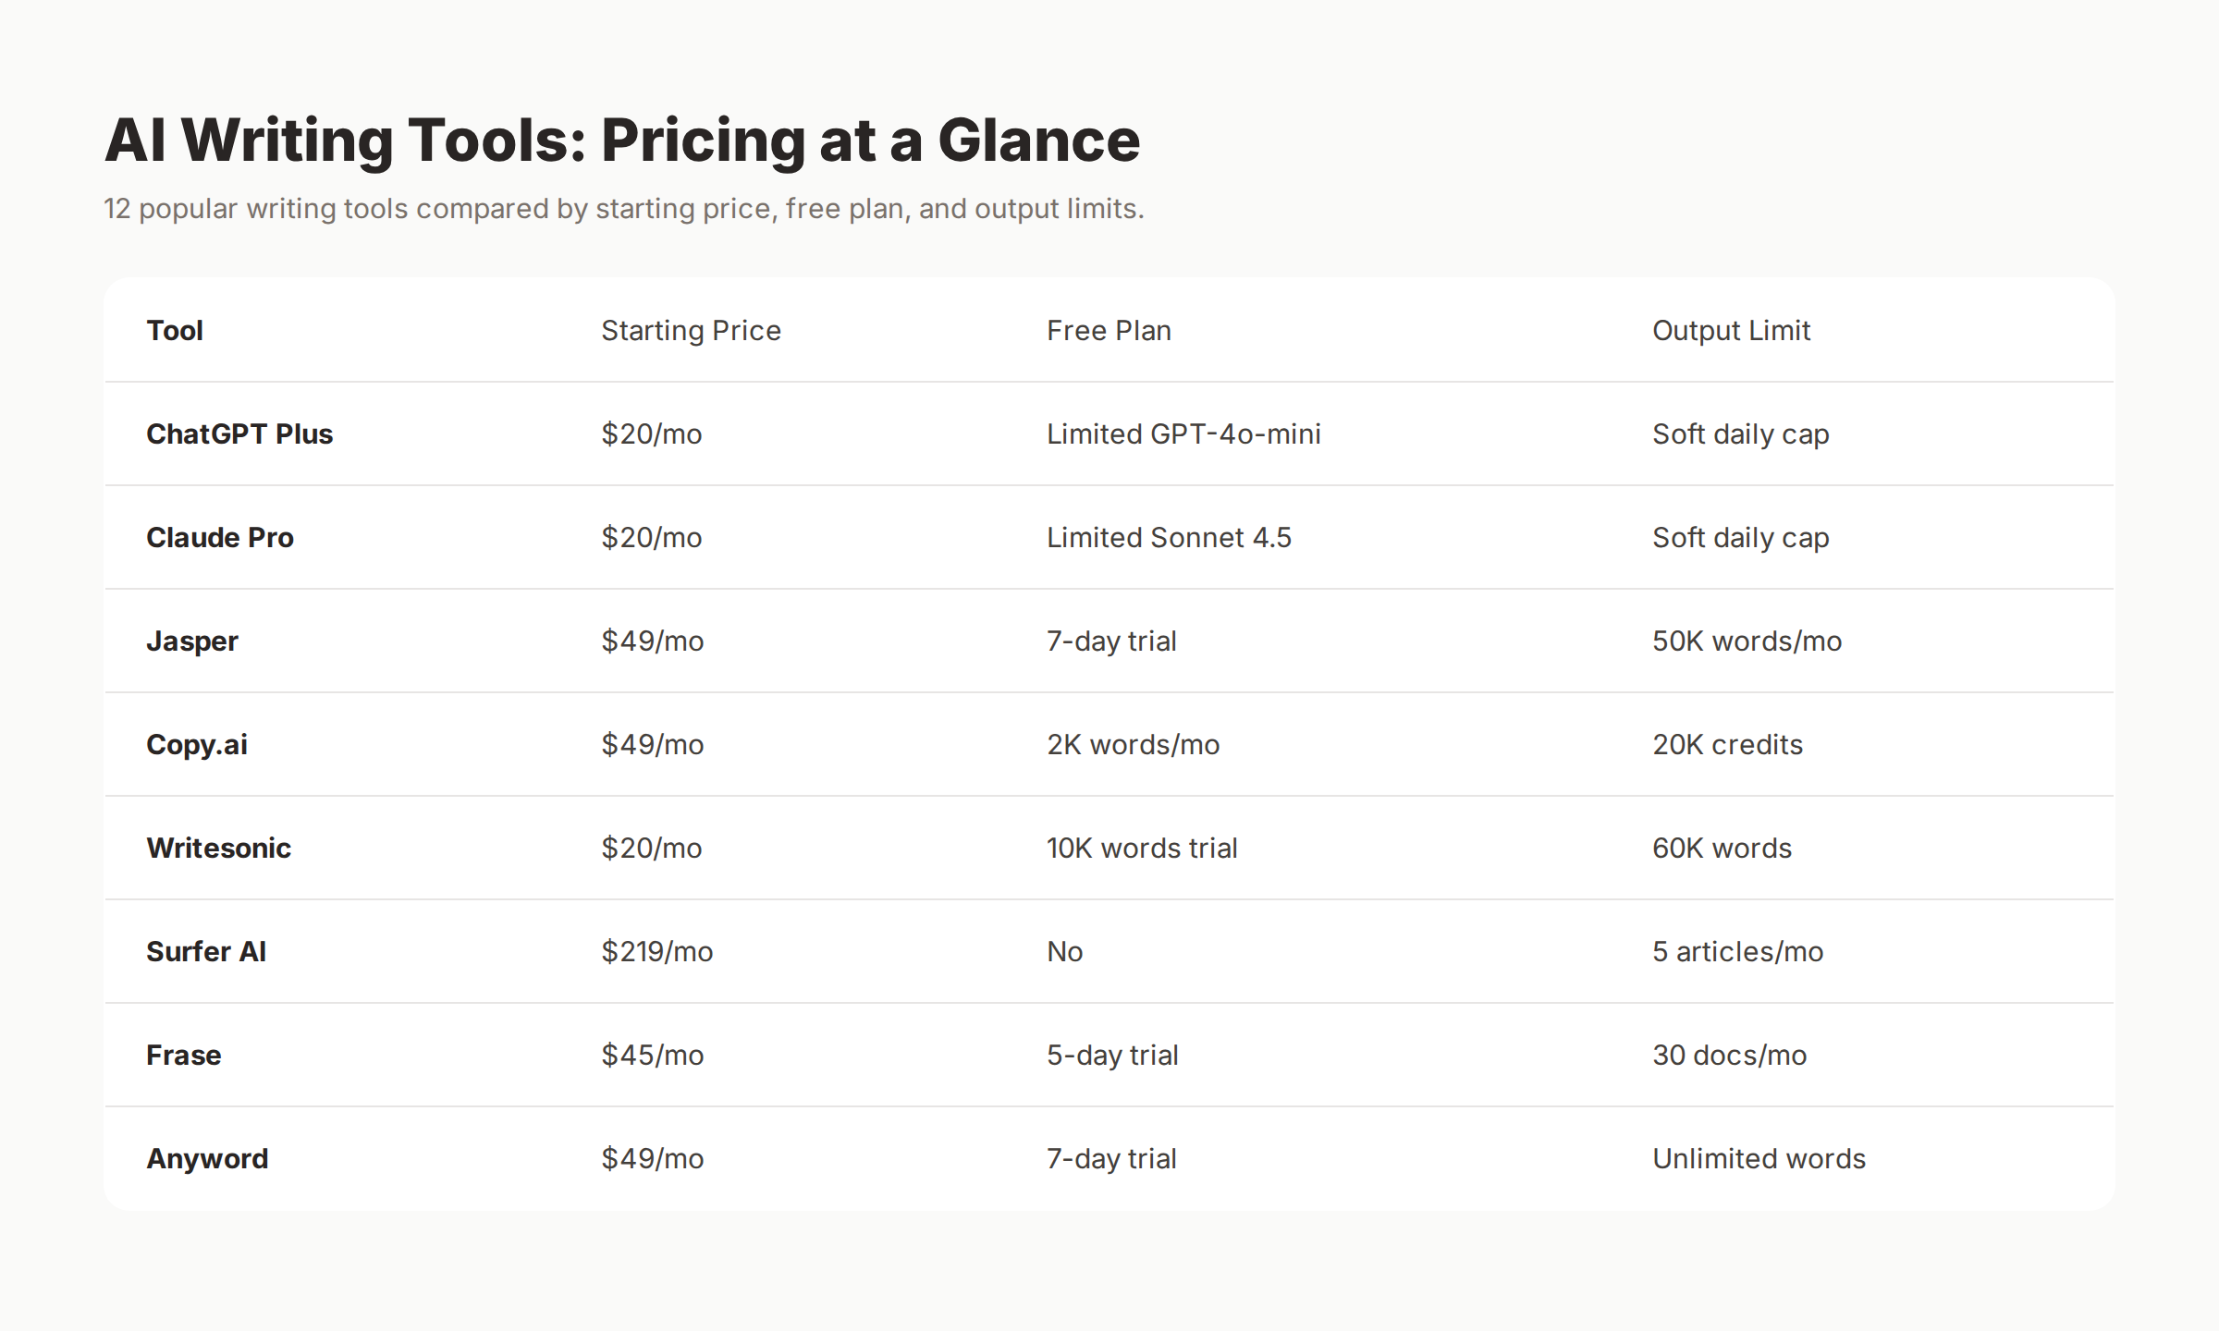Click the $49/mo price in Copy.ai row

[x=653, y=744]
